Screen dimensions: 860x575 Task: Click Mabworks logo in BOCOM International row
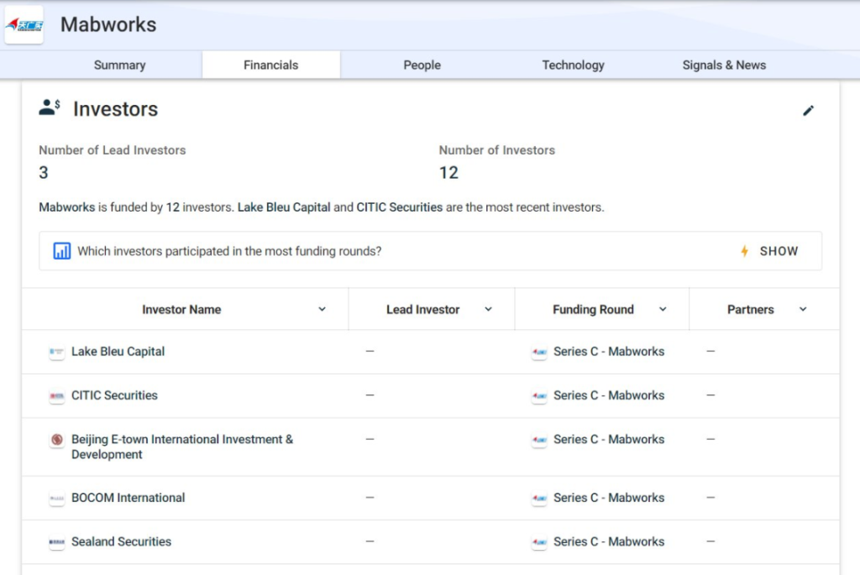click(x=539, y=499)
